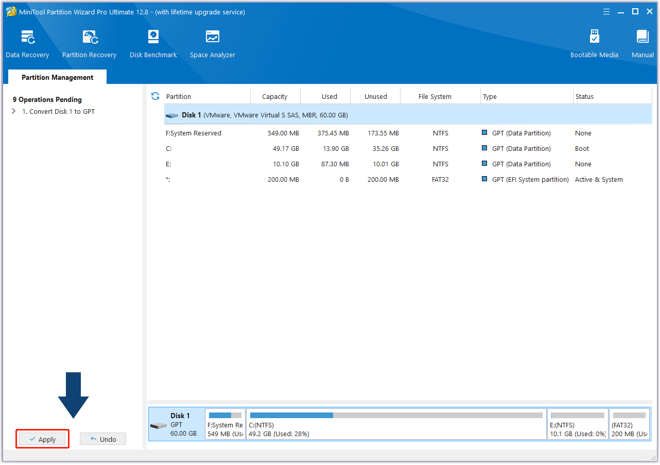Click the refresh icon beside Partition header
This screenshot has height=465, width=660.
click(155, 96)
